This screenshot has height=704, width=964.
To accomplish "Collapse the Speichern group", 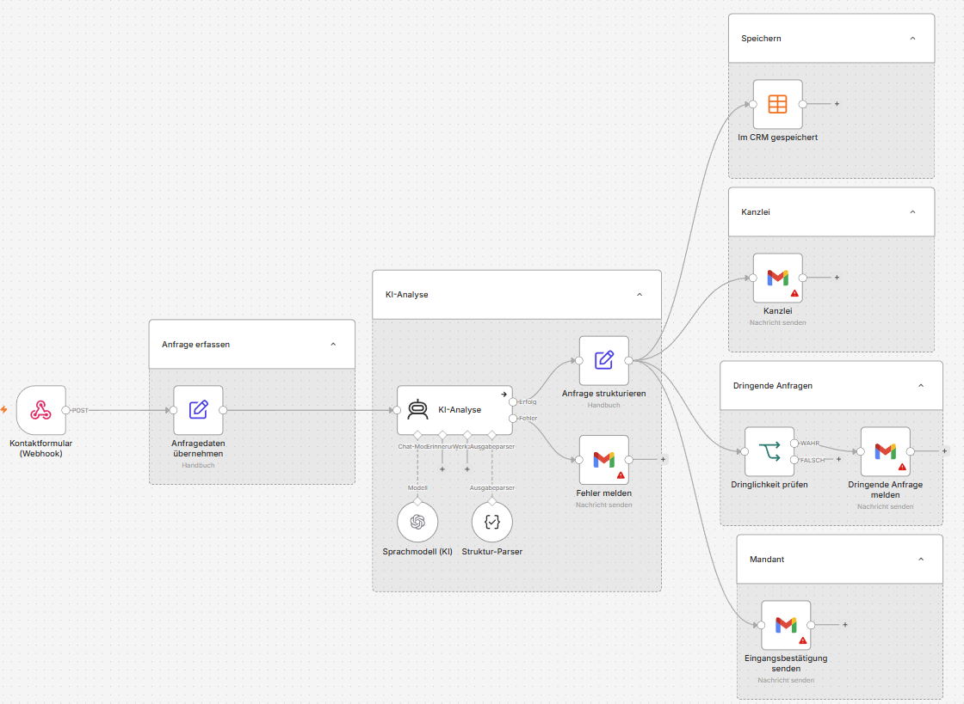I will (912, 38).
